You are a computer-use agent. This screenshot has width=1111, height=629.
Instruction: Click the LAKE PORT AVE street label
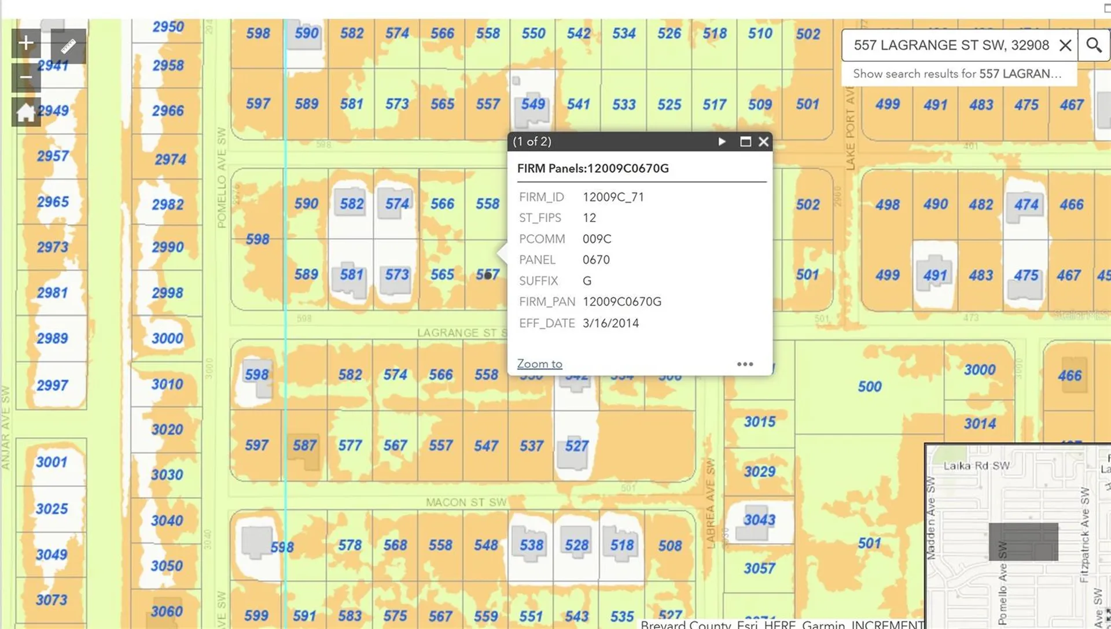coord(850,128)
